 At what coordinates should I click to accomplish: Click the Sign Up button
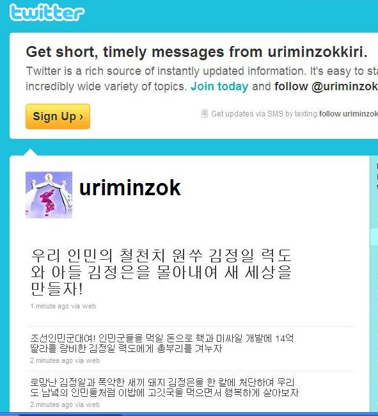[x=58, y=116]
